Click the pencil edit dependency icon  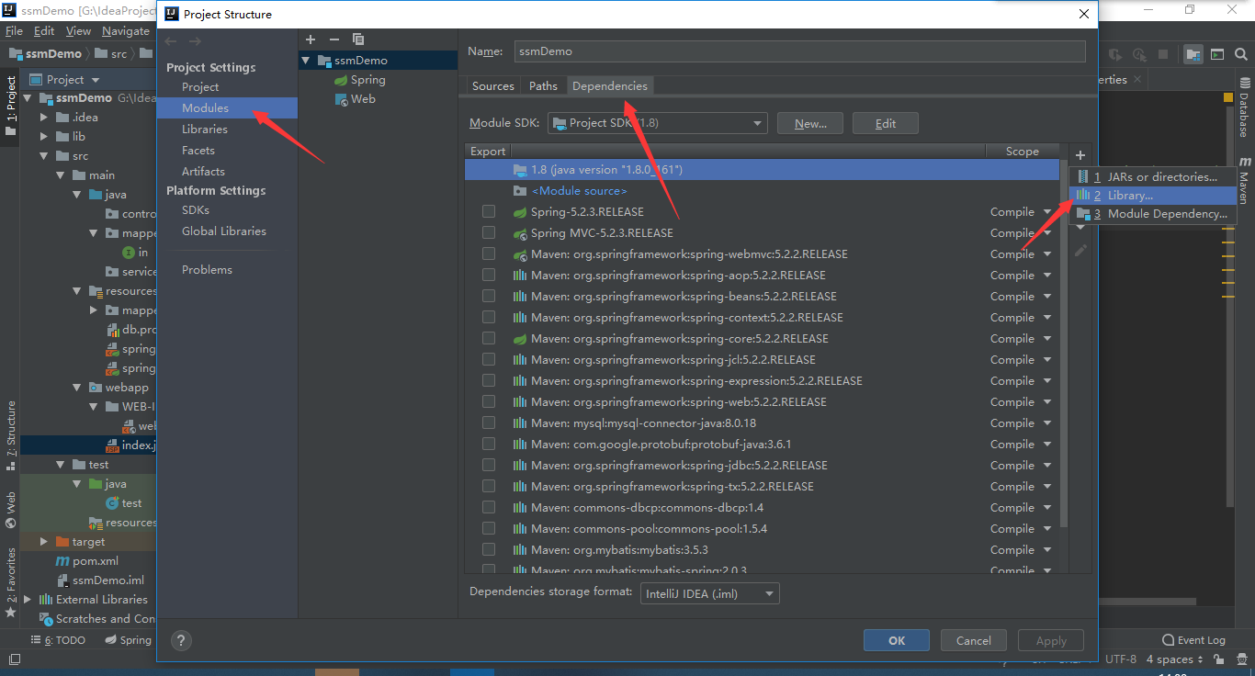[x=1080, y=250]
